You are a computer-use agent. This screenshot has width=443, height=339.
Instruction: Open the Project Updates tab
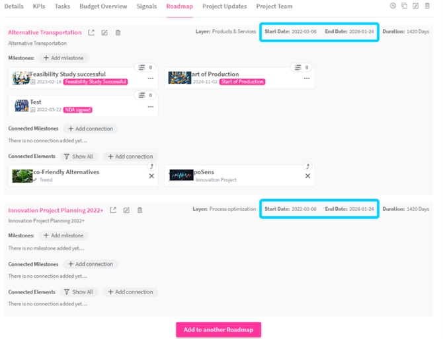point(224,6)
